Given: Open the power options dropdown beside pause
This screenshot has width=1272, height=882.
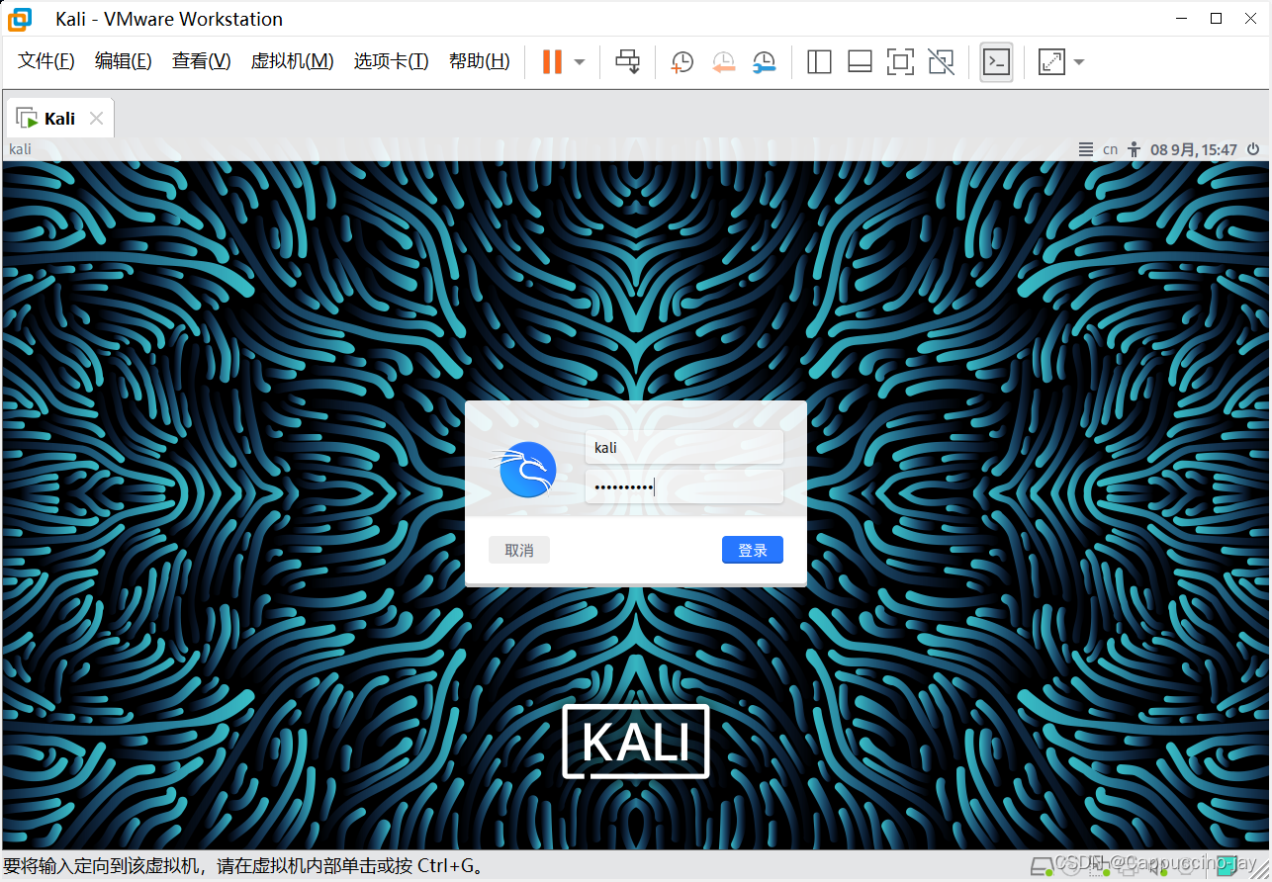Looking at the screenshot, I should (x=580, y=62).
